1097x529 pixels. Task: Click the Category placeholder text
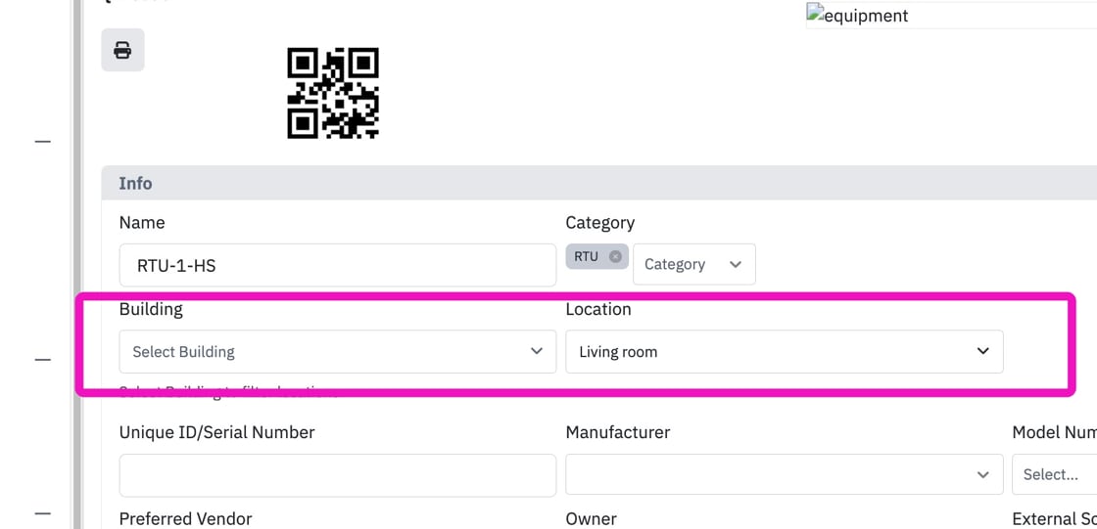tap(675, 264)
